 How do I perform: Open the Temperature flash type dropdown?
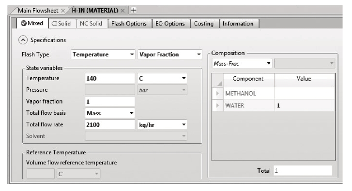(x=103, y=55)
